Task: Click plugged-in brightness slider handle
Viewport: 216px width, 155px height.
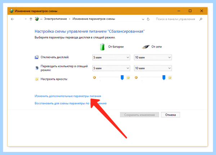Action: (x=164, y=78)
